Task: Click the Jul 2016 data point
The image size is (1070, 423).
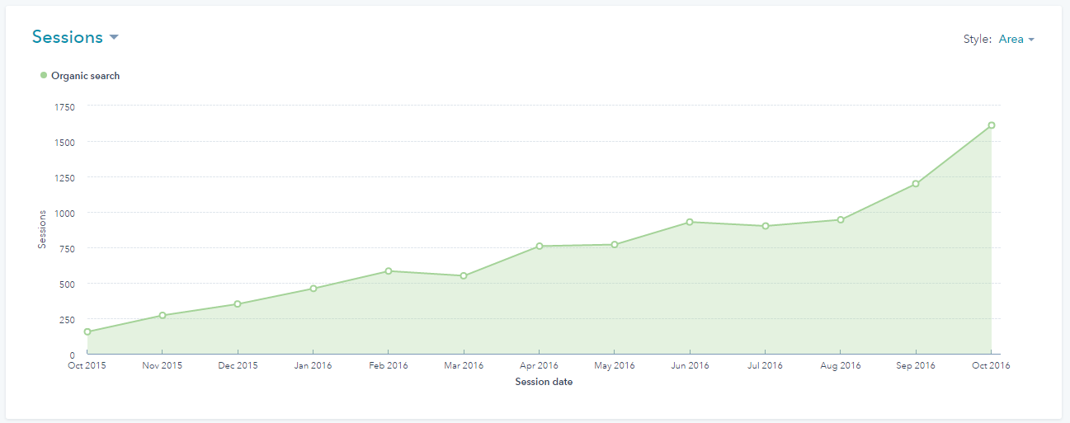Action: pos(766,226)
